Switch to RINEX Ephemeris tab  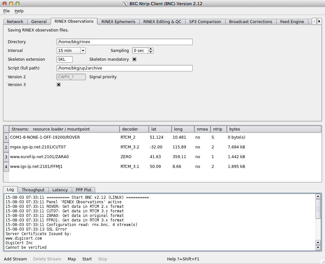click(x=118, y=22)
